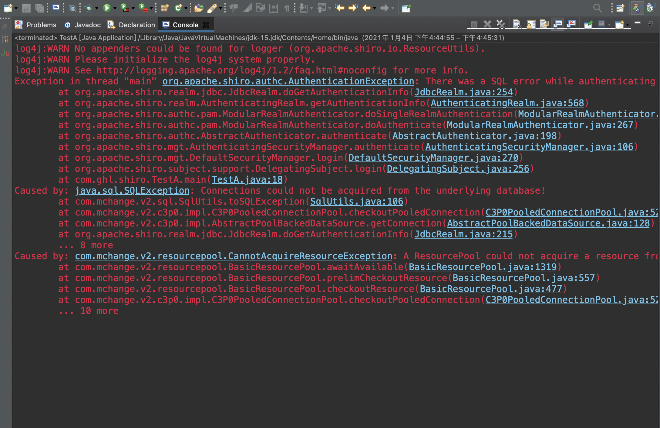The image size is (660, 428).
Task: Open Perspective icon at top right
Action: tap(620, 8)
